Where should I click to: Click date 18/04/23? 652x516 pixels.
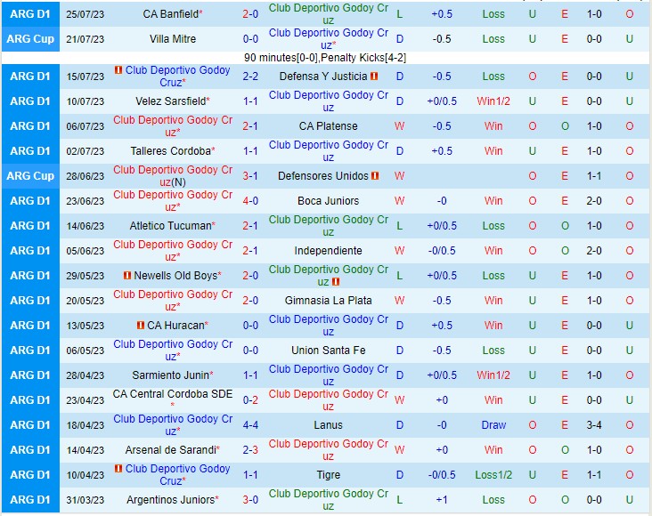(86, 425)
